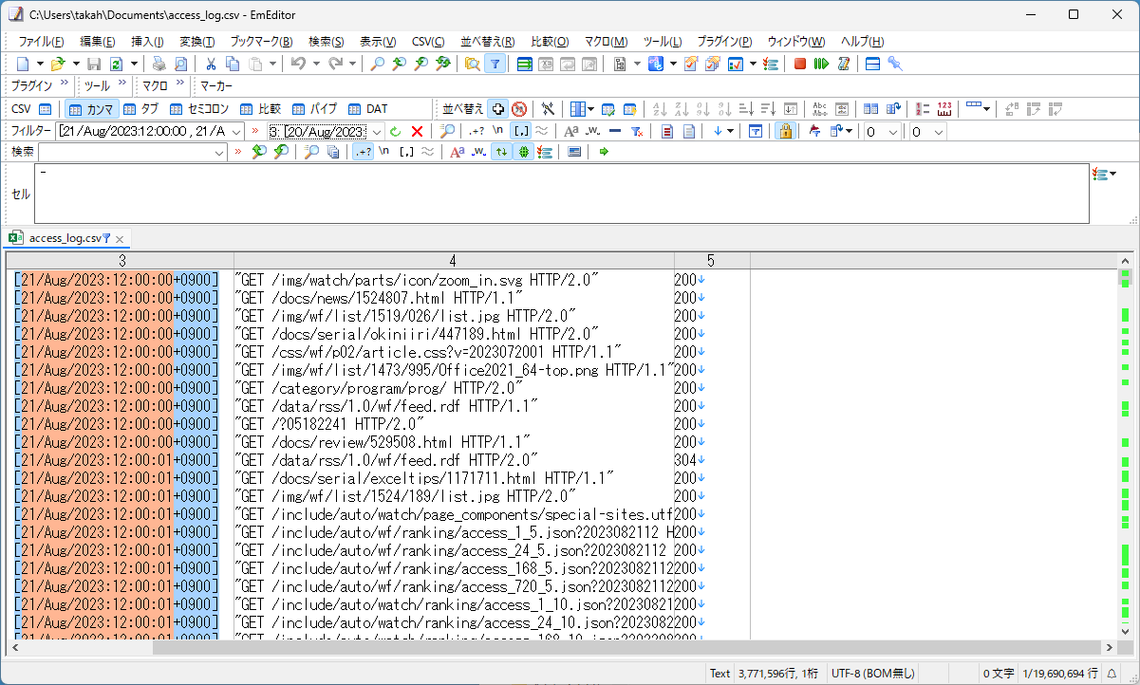Screen dimensions: 1140x685
Task: Open the マクロ(M) menu
Action: 607,42
